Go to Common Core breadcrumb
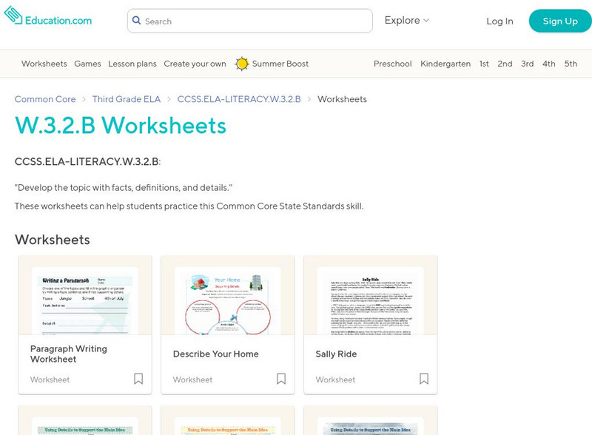The width and height of the screenshot is (592, 435). (x=45, y=99)
